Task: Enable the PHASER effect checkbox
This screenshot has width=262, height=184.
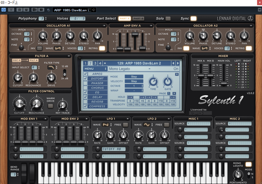Action: point(85,83)
